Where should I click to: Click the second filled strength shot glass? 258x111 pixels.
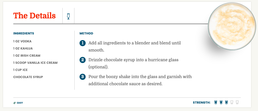(x=221, y=103)
